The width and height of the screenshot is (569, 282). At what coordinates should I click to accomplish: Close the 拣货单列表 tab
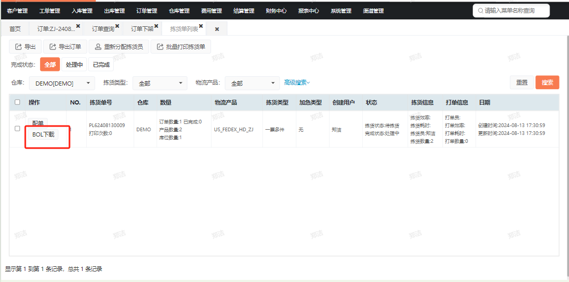[201, 26]
